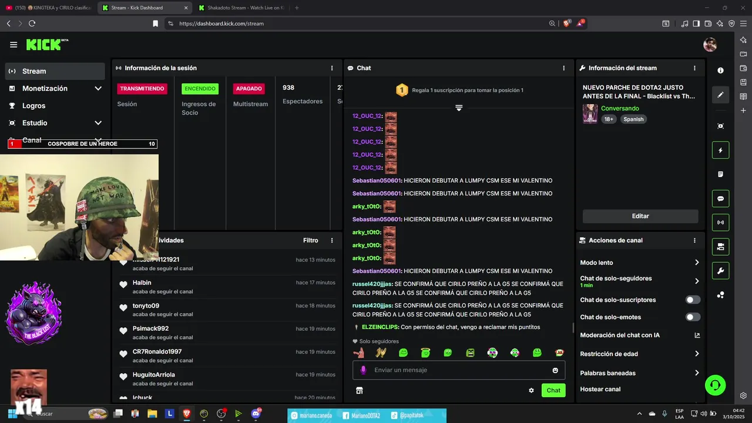
Task: Bookmark this page icon in address bar
Action: click(155, 23)
